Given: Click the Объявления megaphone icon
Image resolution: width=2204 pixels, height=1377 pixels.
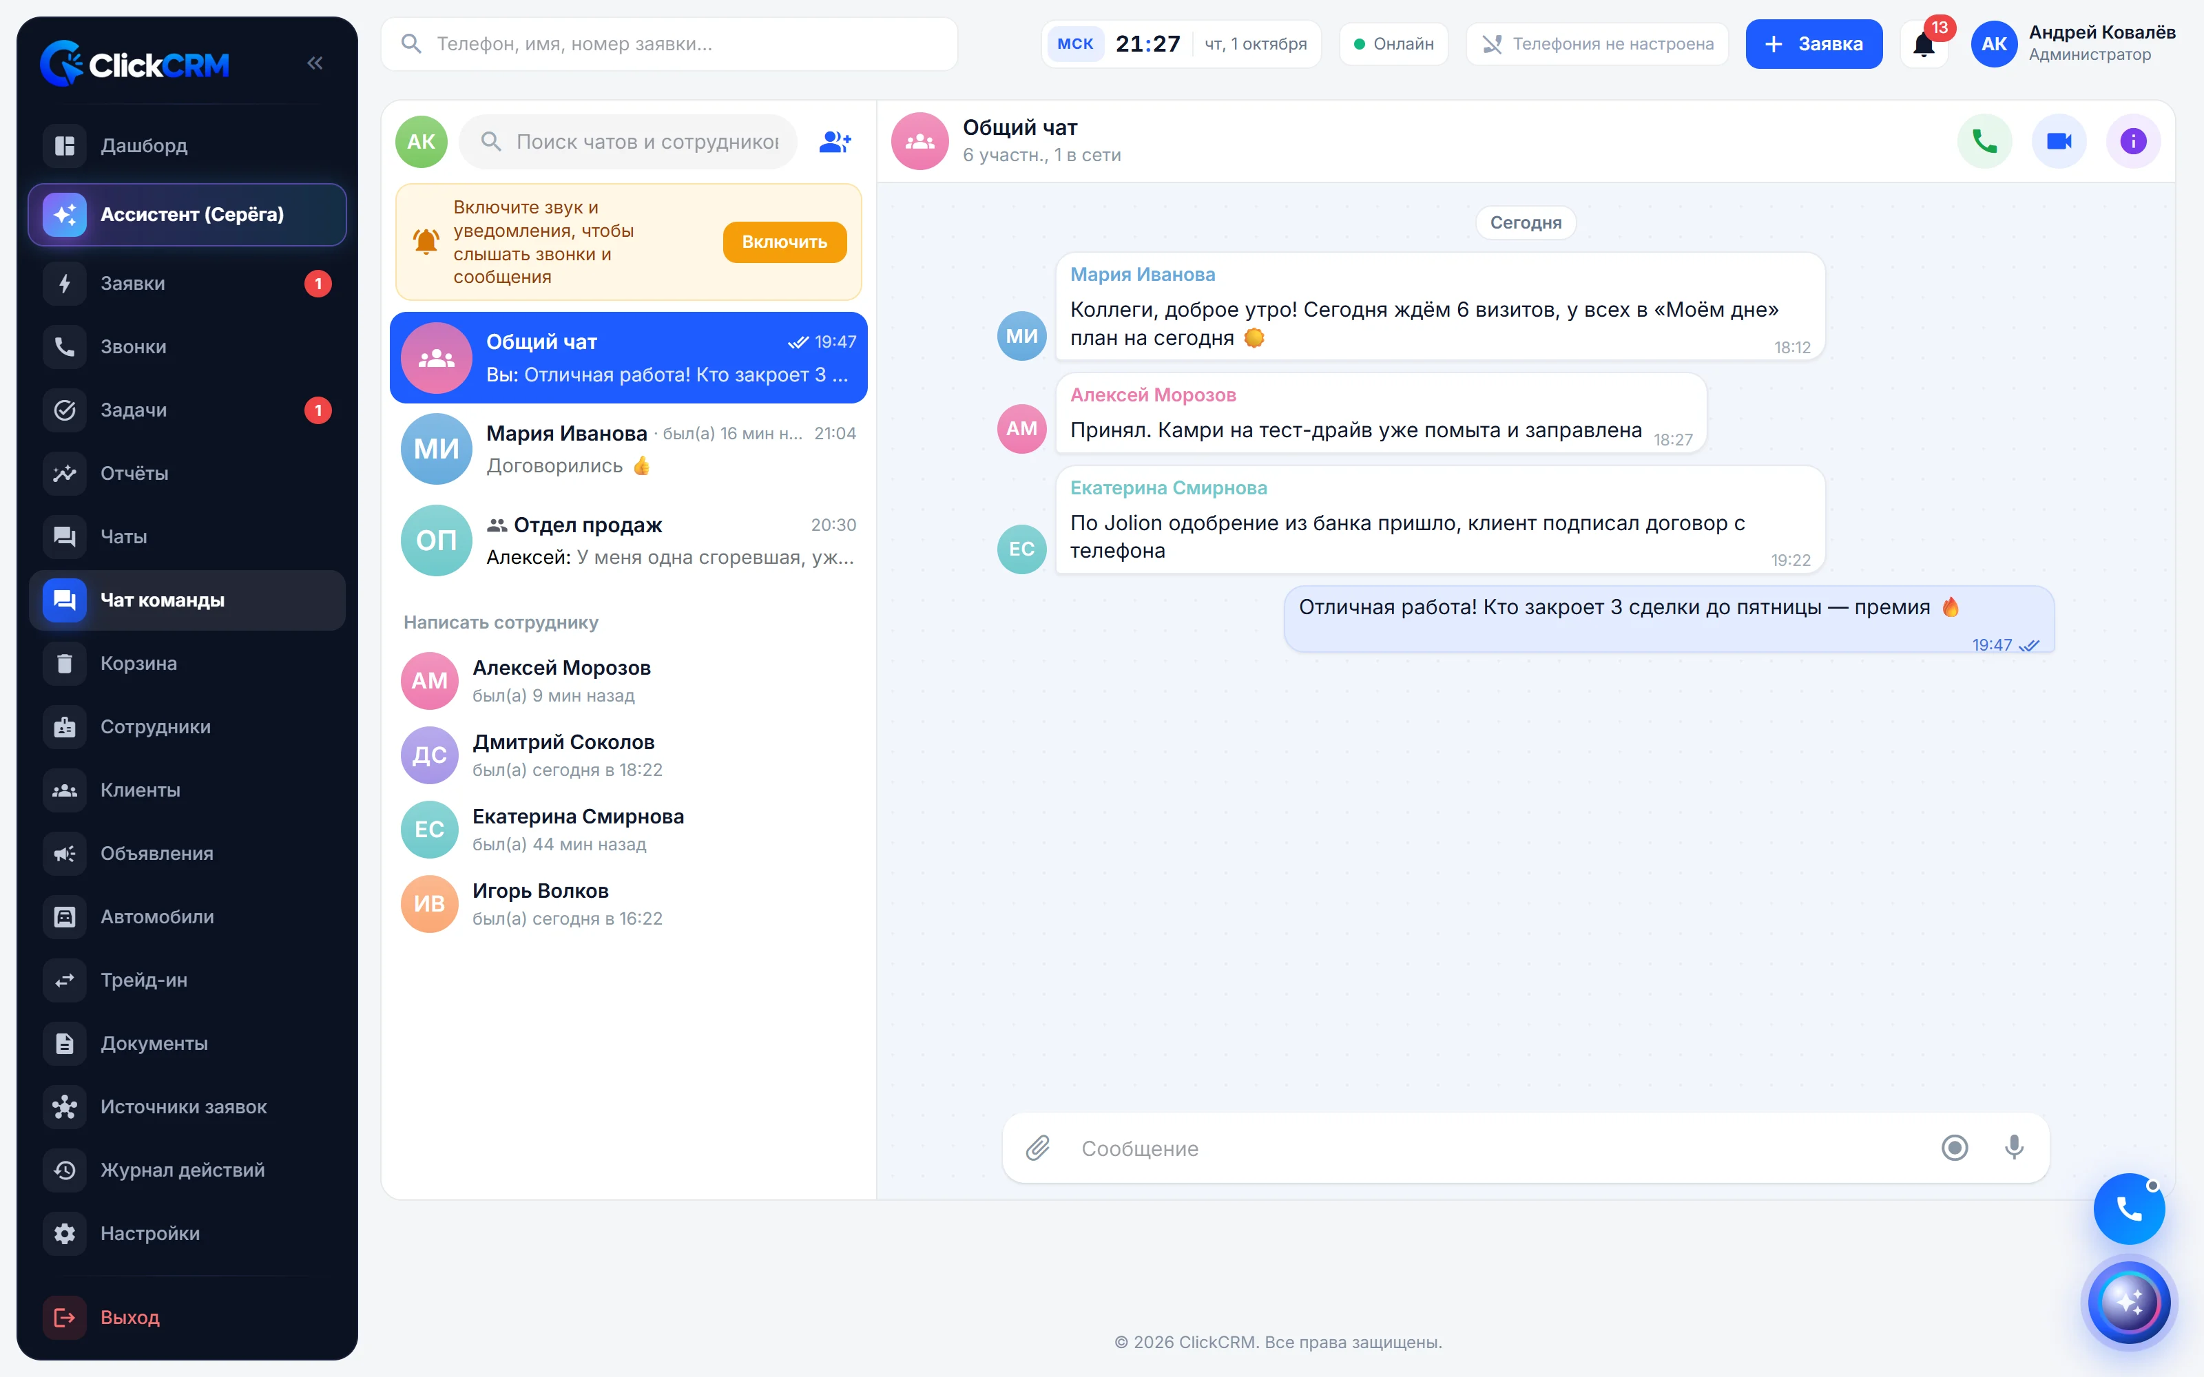Looking at the screenshot, I should point(65,853).
